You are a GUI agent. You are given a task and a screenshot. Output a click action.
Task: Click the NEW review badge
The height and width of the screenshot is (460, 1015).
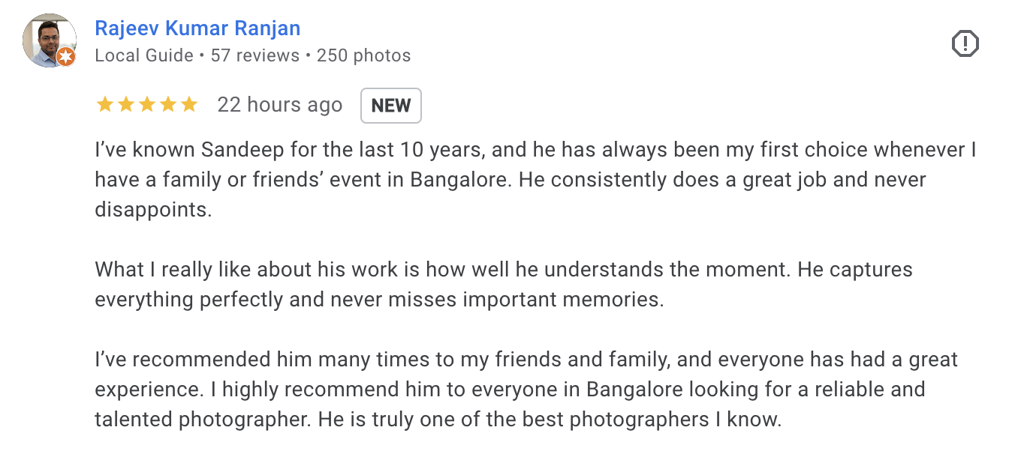coord(390,105)
